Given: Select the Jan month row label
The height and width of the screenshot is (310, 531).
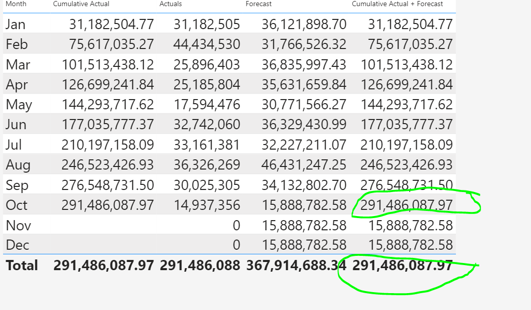Looking at the screenshot, I should tap(16, 25).
